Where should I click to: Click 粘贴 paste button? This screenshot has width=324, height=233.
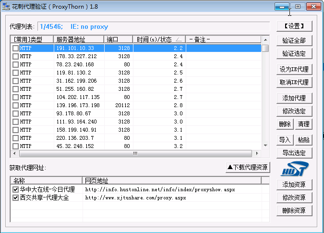tap(303, 140)
